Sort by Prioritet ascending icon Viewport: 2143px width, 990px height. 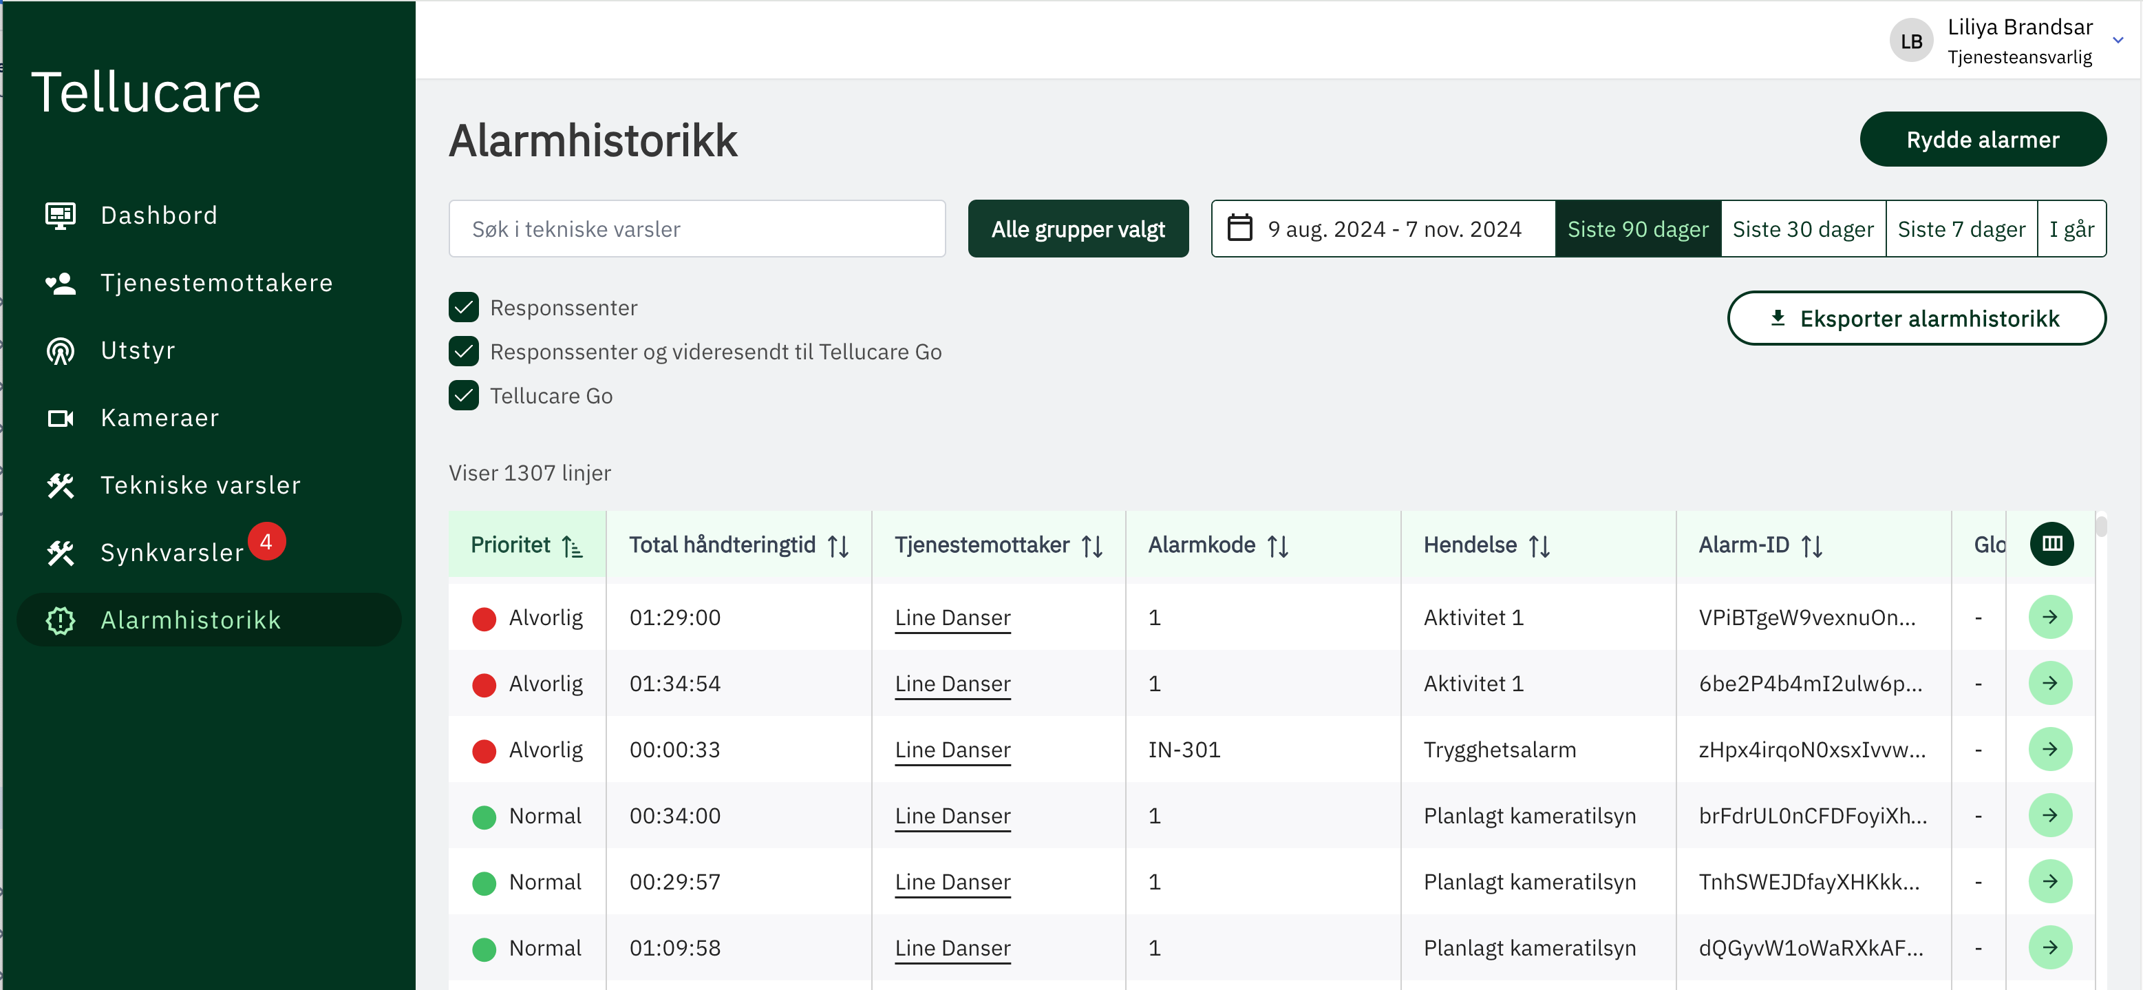coord(573,546)
